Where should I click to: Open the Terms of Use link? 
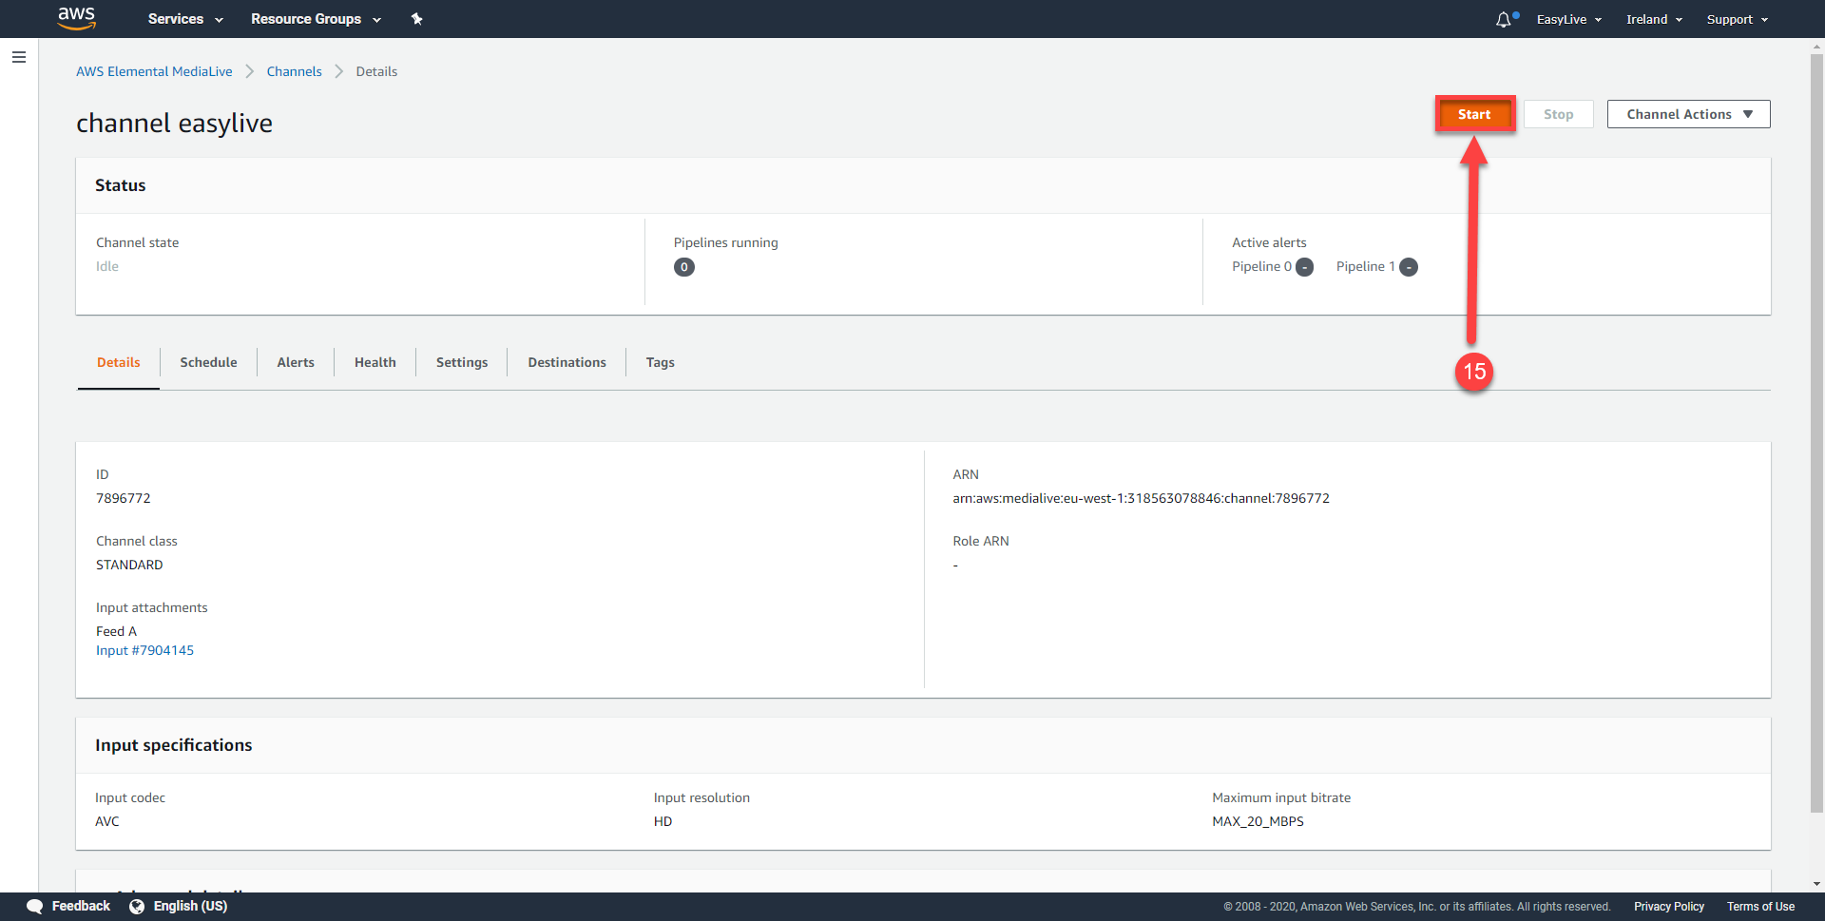point(1760,907)
